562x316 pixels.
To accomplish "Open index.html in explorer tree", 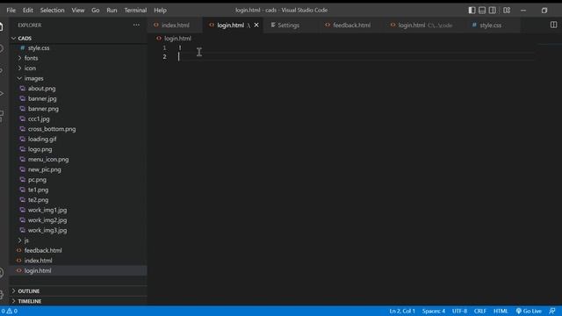I will (x=38, y=261).
